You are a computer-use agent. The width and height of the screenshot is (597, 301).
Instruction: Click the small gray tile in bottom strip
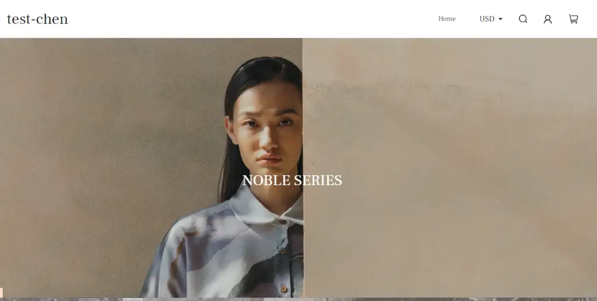(89, 299)
